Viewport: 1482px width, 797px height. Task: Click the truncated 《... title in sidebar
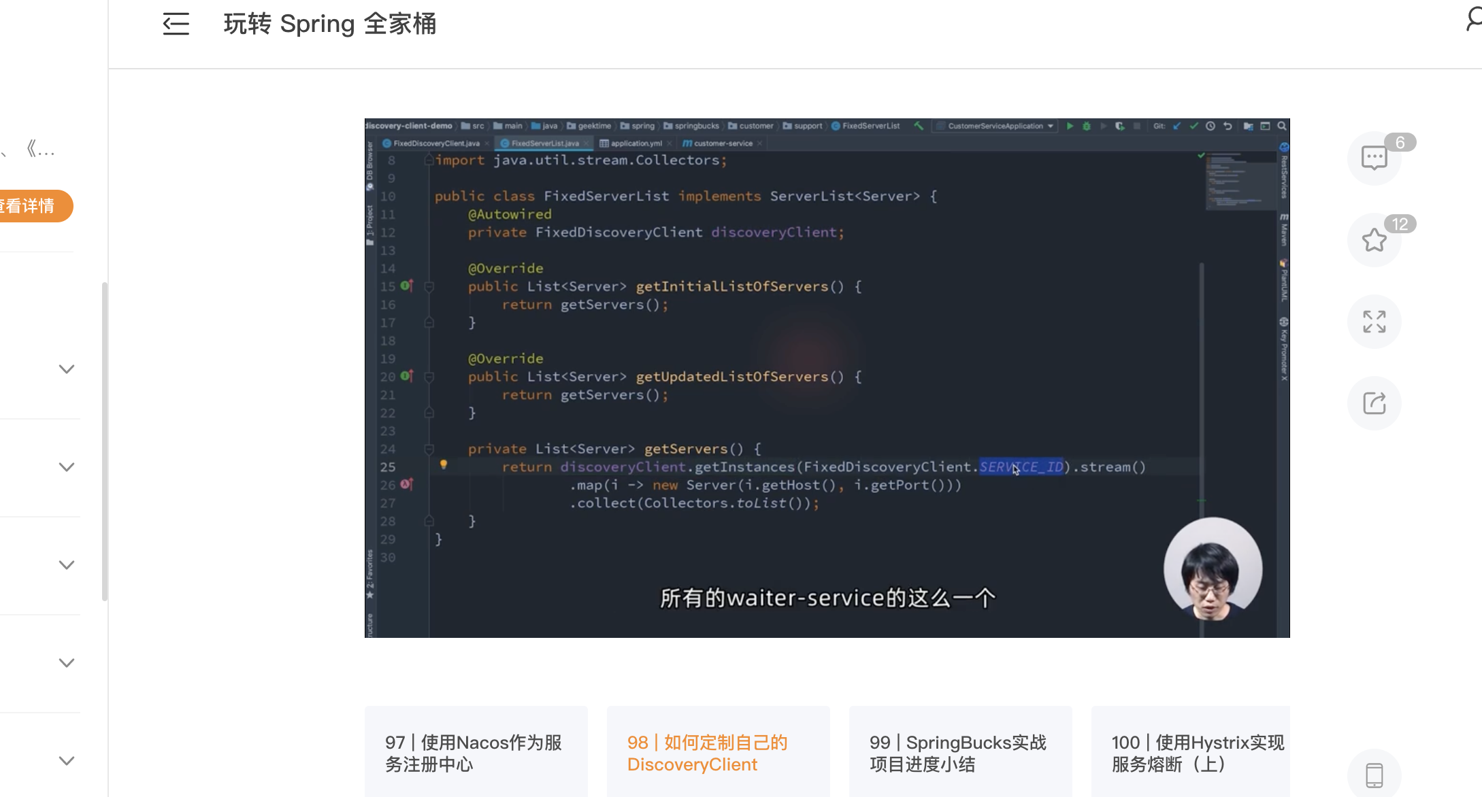[41, 149]
